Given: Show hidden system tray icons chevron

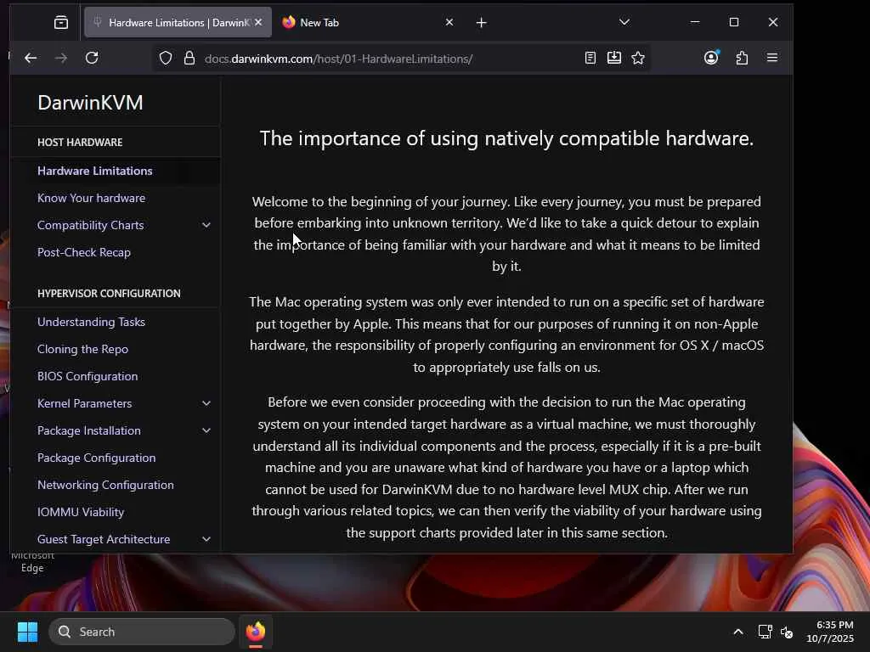Looking at the screenshot, I should [x=738, y=632].
